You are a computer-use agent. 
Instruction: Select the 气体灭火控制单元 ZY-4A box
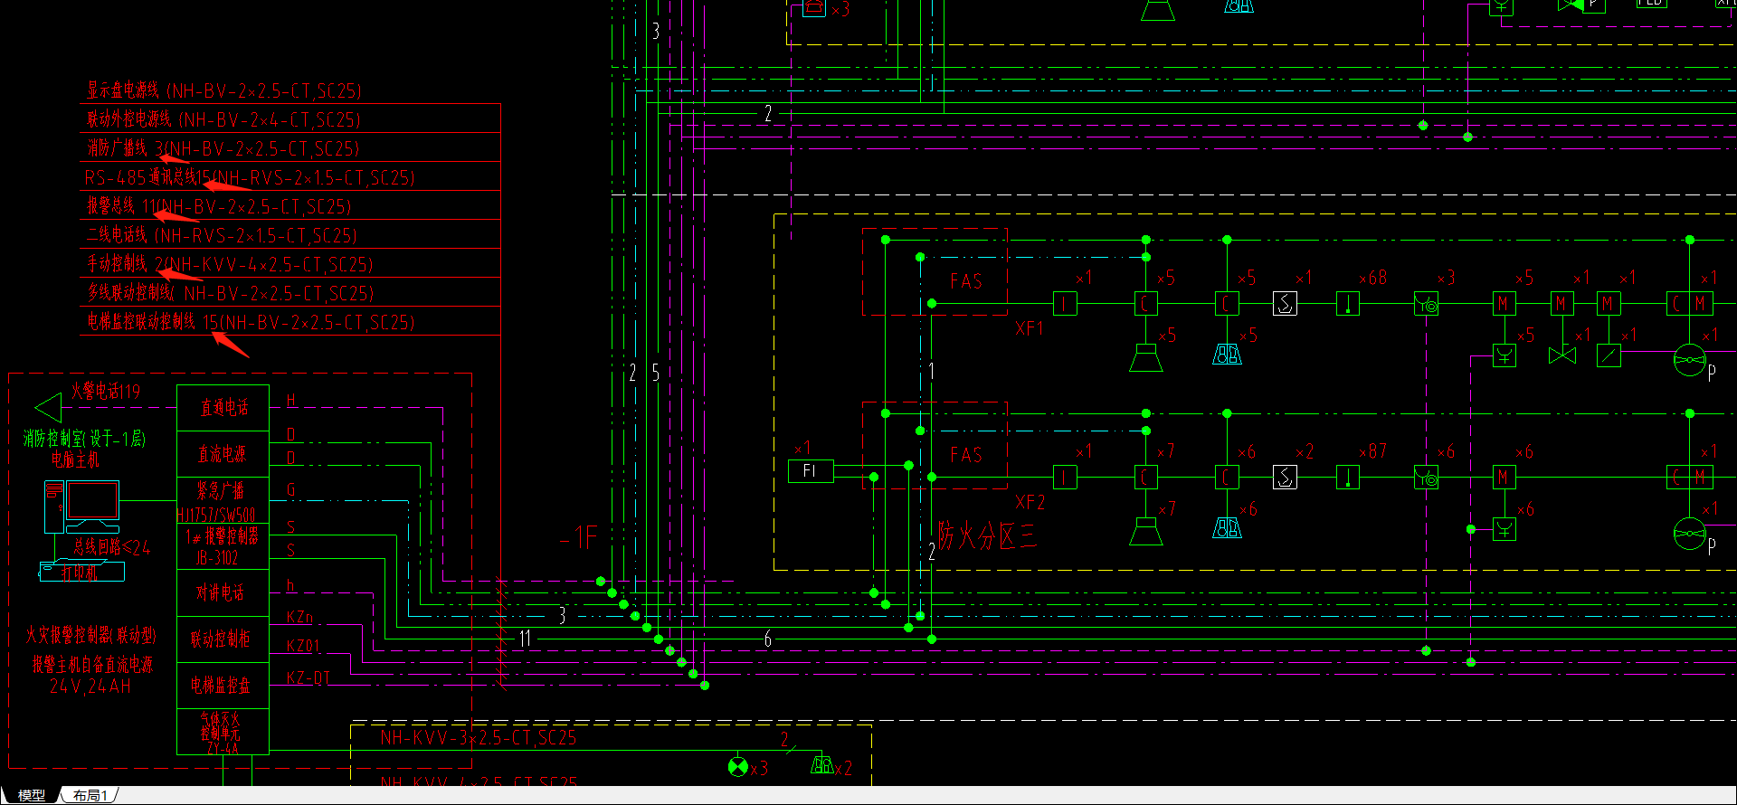[223, 732]
